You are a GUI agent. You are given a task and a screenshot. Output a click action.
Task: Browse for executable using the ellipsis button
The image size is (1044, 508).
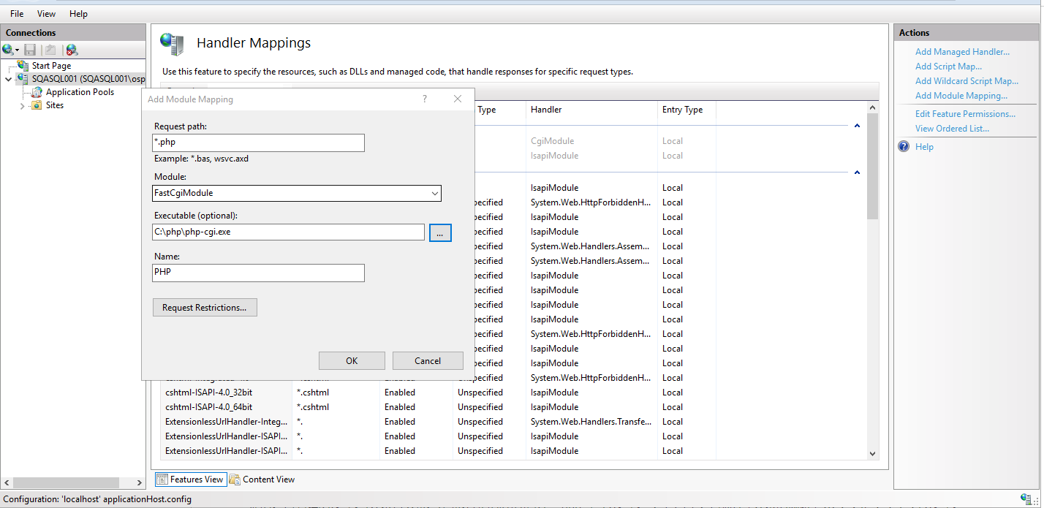click(x=440, y=232)
